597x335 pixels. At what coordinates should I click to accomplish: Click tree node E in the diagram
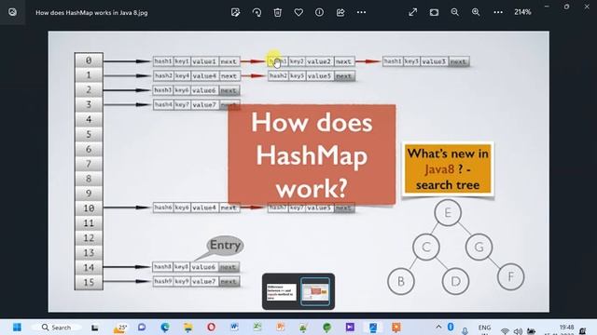coord(448,213)
